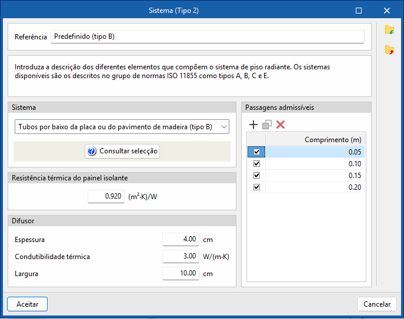Delete selected passage with red X icon
Image resolution: width=404 pixels, height=319 pixels.
(281, 125)
